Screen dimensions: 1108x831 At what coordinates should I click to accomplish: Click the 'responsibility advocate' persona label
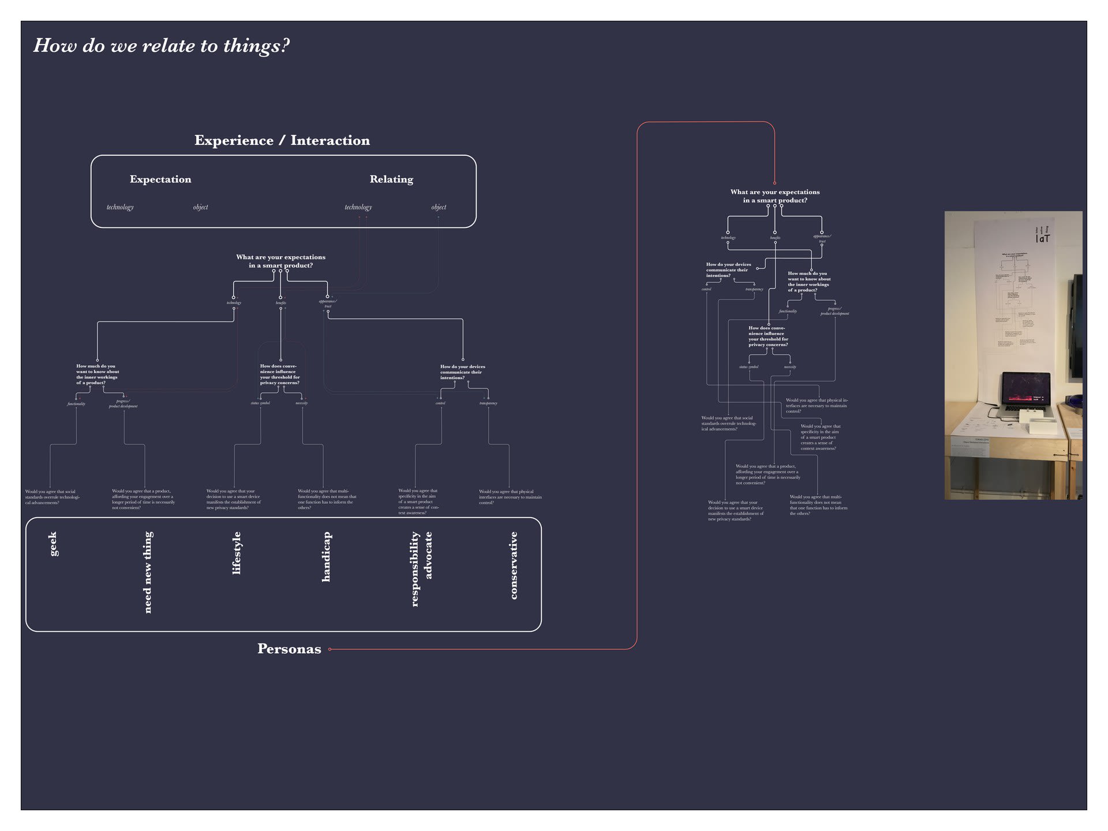coord(421,569)
